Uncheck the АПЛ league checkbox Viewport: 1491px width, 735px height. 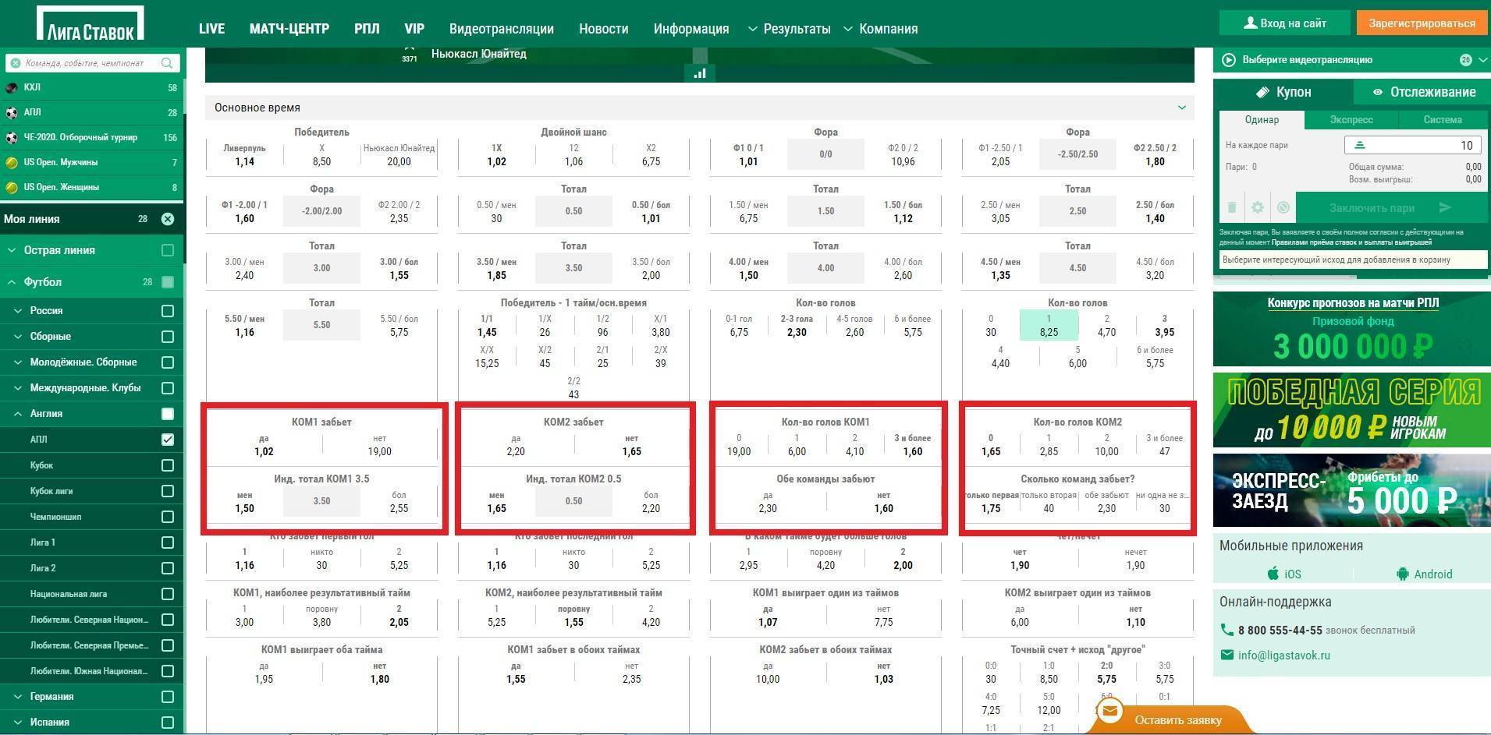click(167, 440)
